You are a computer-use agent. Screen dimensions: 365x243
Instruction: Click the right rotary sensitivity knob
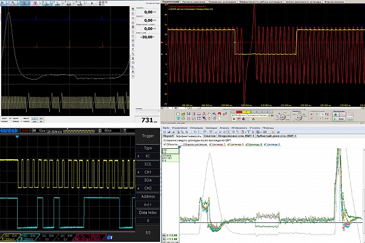pyautogui.click(x=298, y=117)
